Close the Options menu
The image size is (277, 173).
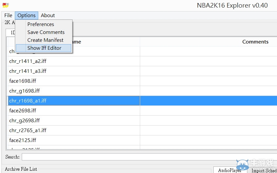tap(26, 15)
